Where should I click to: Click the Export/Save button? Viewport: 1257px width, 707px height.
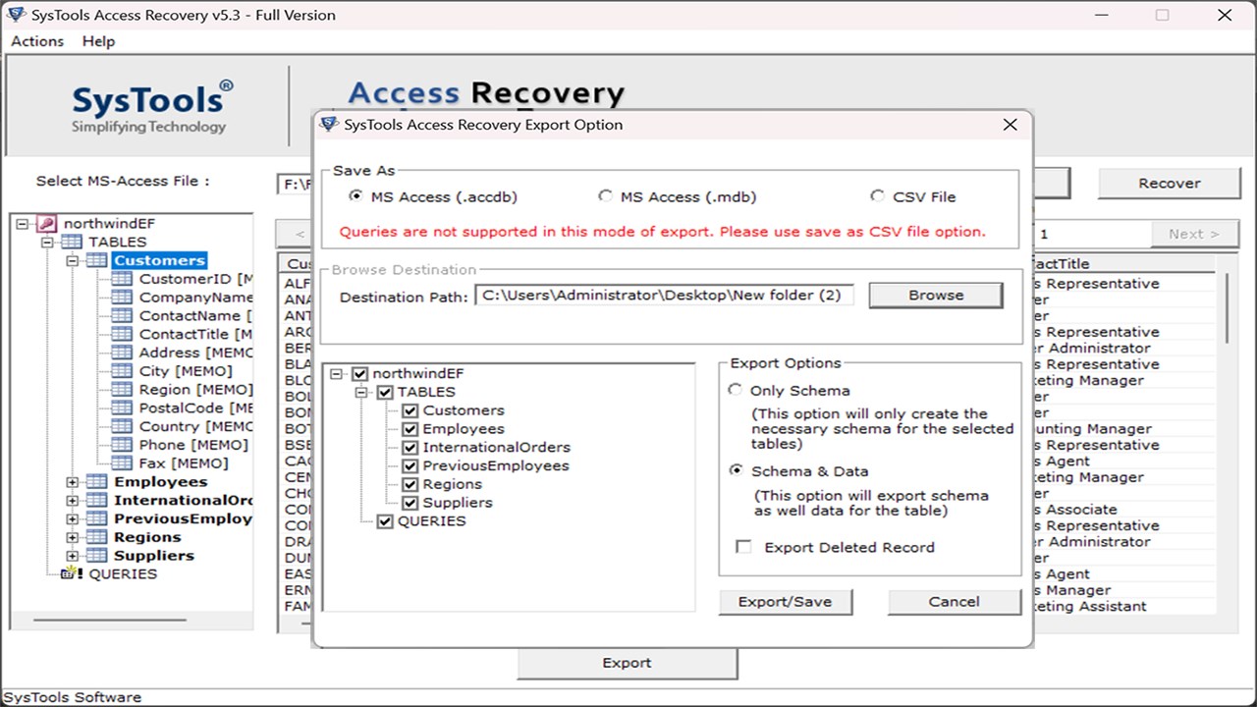click(785, 602)
